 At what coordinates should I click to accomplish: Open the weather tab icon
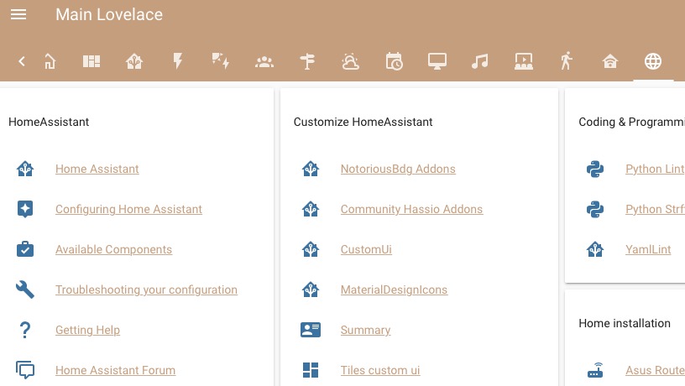350,61
